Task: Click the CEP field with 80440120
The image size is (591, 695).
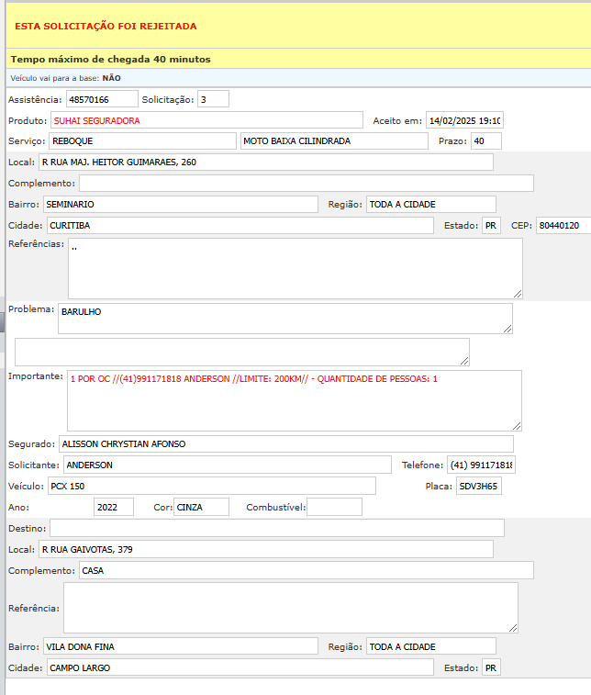Action: pos(563,225)
